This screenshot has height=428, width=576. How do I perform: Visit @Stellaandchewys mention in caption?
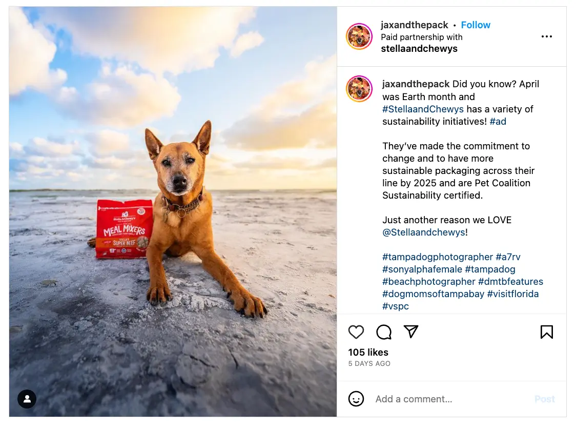click(424, 232)
